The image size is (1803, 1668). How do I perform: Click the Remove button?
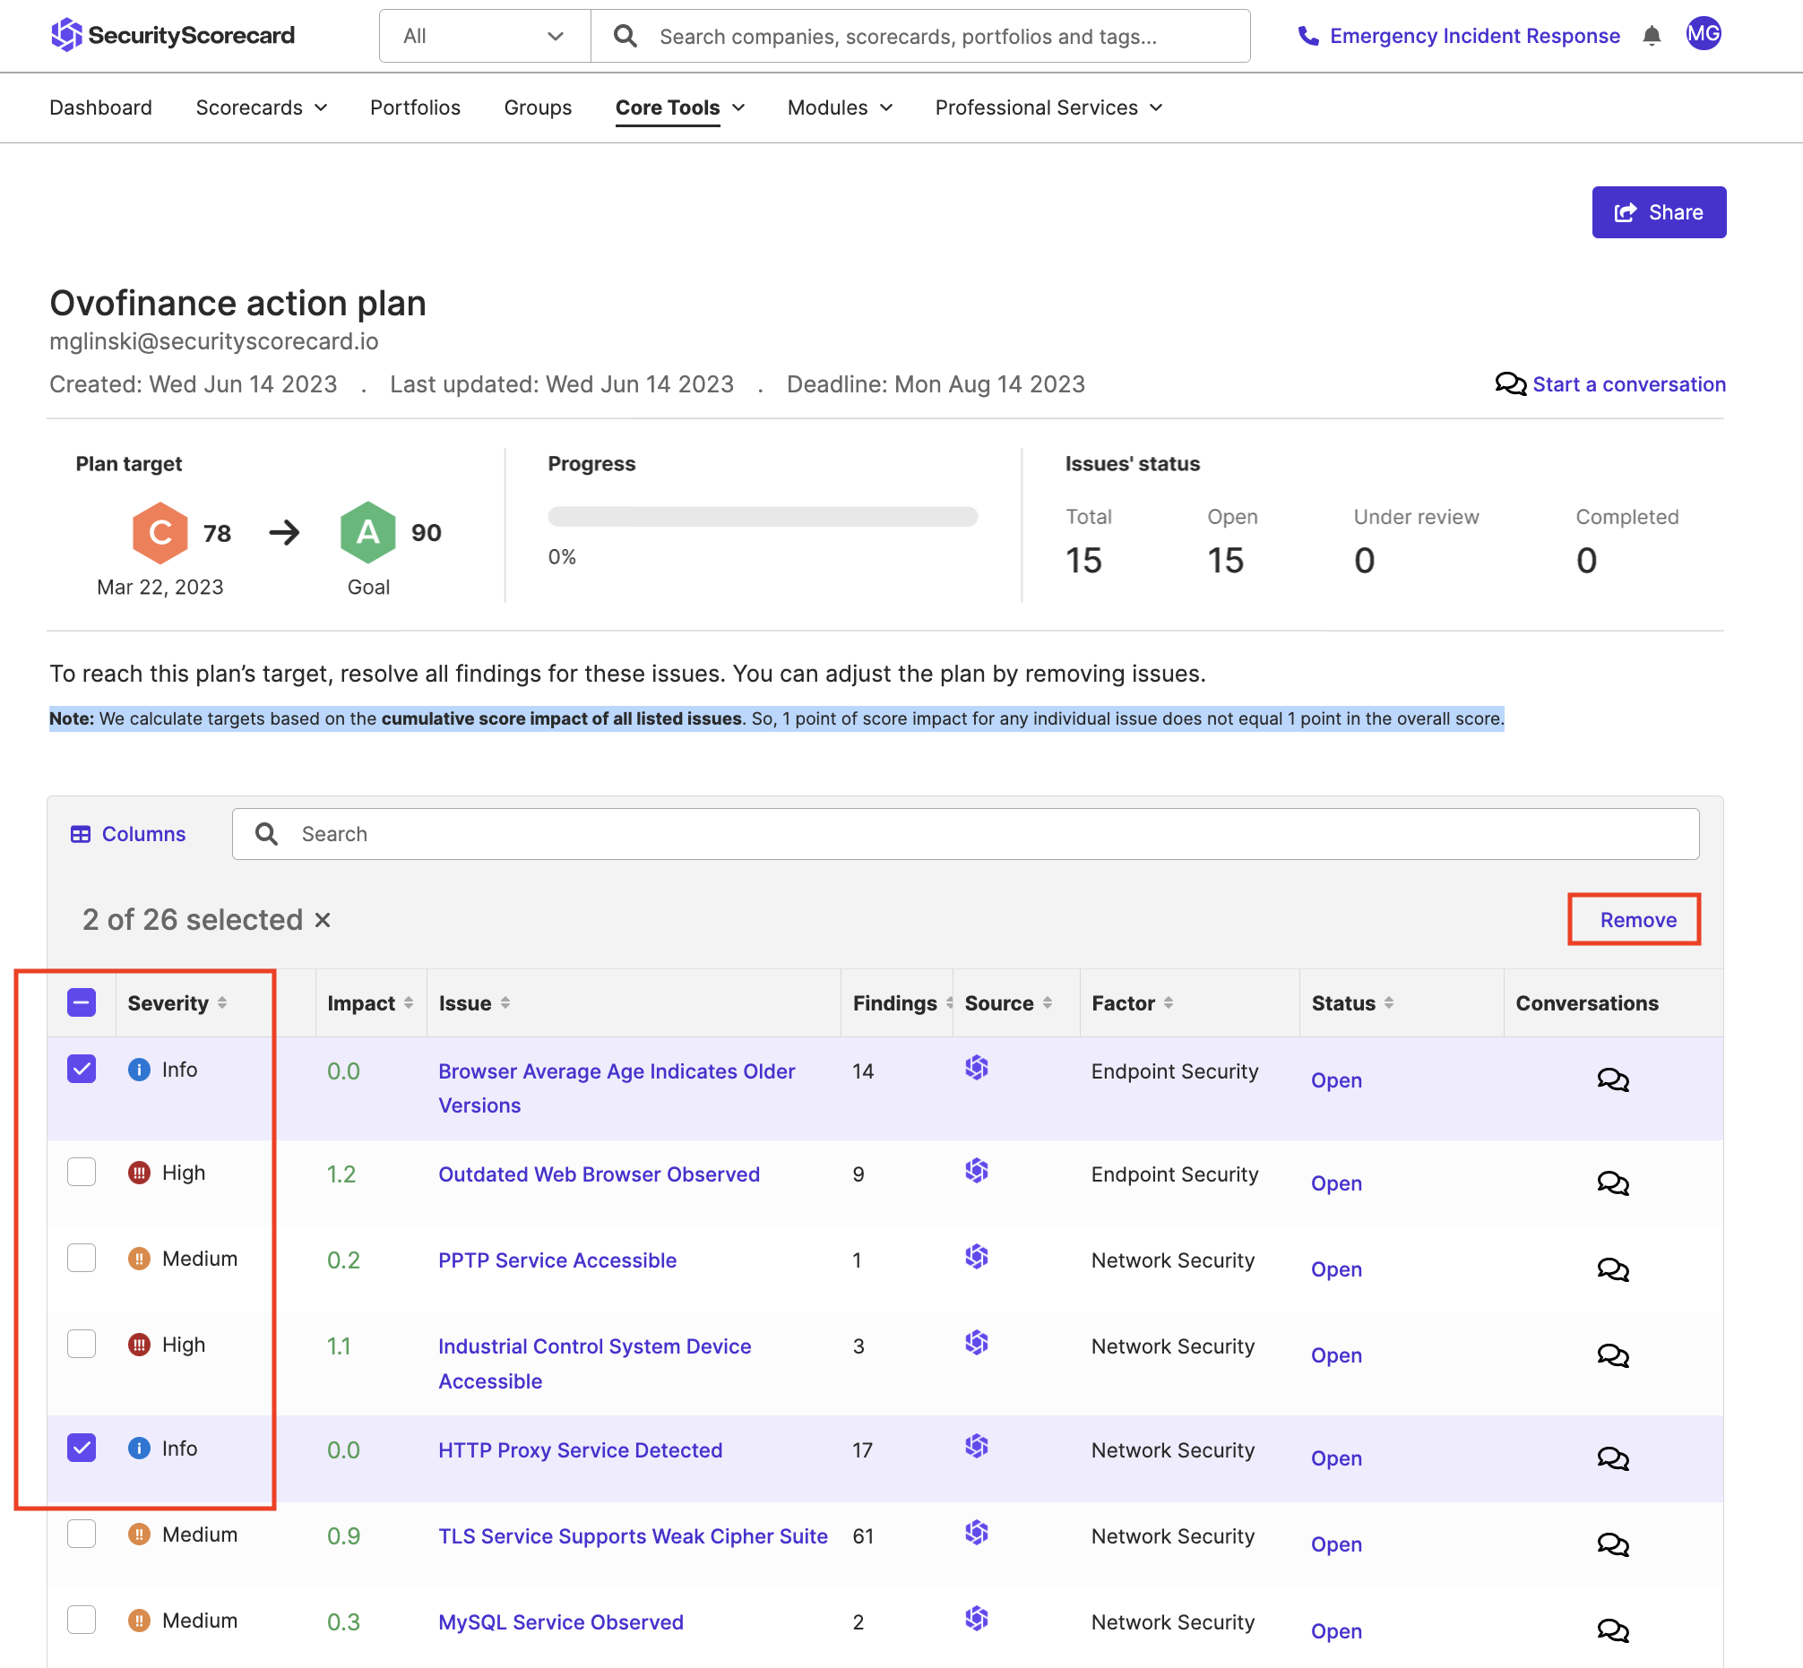tap(1638, 920)
